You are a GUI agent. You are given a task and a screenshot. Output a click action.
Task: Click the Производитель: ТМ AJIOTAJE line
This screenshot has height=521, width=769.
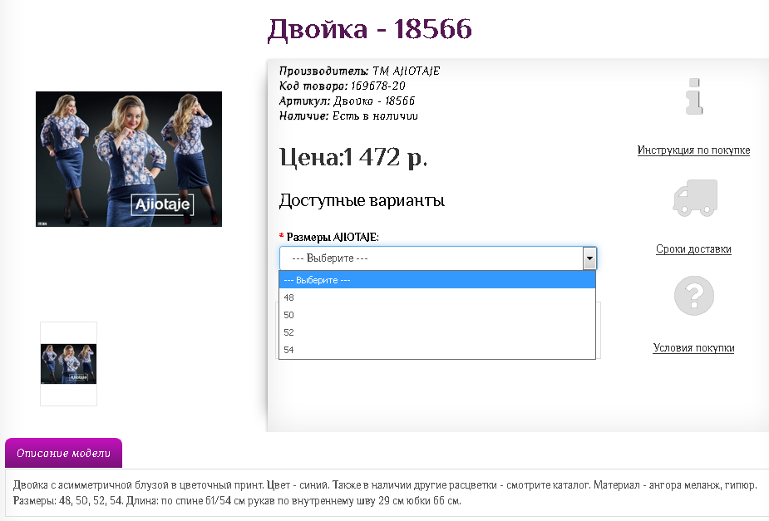pos(359,71)
